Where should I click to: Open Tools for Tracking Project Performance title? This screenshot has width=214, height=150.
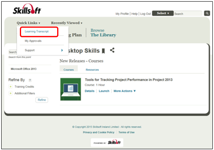[129, 80]
